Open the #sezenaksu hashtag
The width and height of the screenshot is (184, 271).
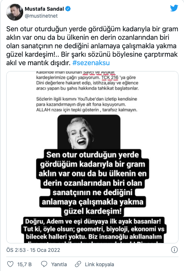coord(91,63)
